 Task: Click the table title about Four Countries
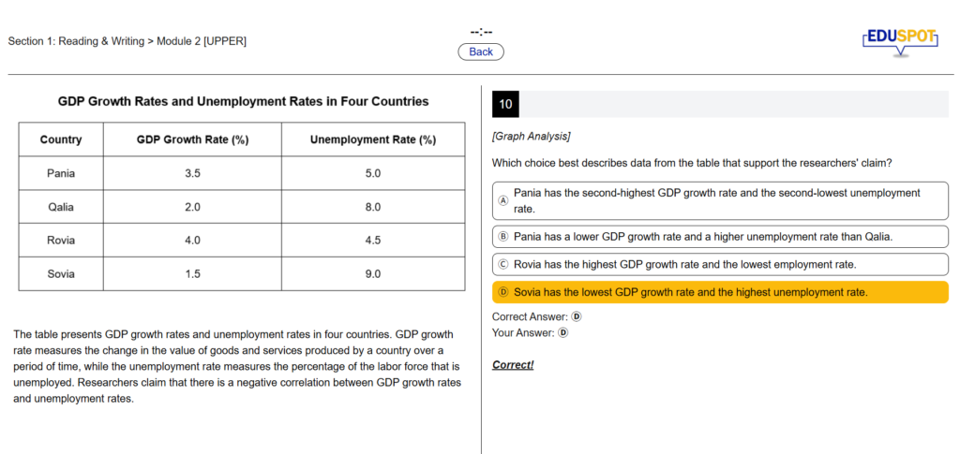tap(243, 101)
